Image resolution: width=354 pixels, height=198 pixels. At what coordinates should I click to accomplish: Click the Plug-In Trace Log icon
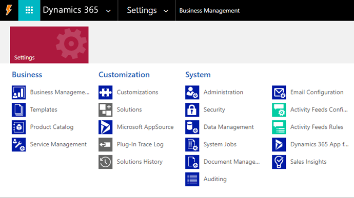pyautogui.click(x=106, y=144)
